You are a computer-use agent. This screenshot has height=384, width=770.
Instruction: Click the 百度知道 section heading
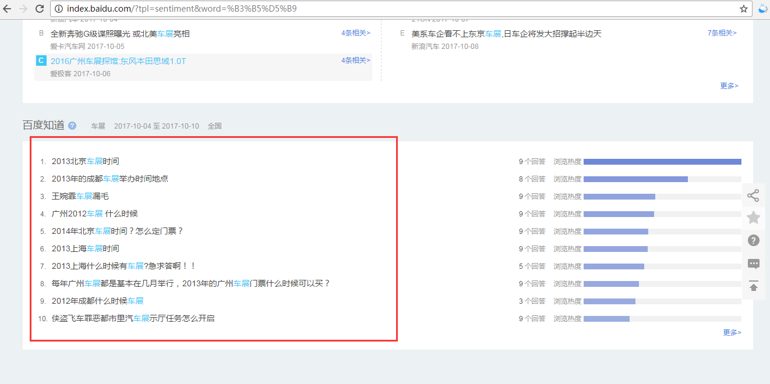click(x=44, y=125)
